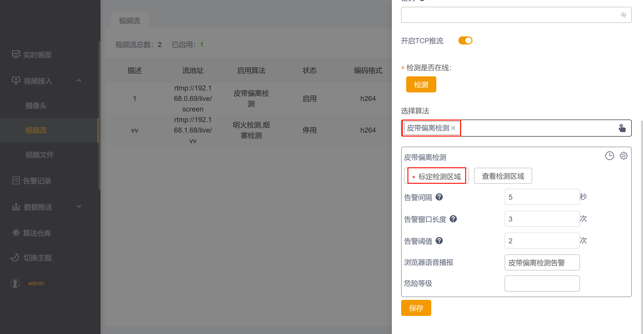
Task: Open the 危险等级 field
Action: click(542, 284)
